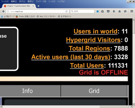Click Active users (last 30 days) link
This screenshot has width=135, height=108.
tap(71, 57)
